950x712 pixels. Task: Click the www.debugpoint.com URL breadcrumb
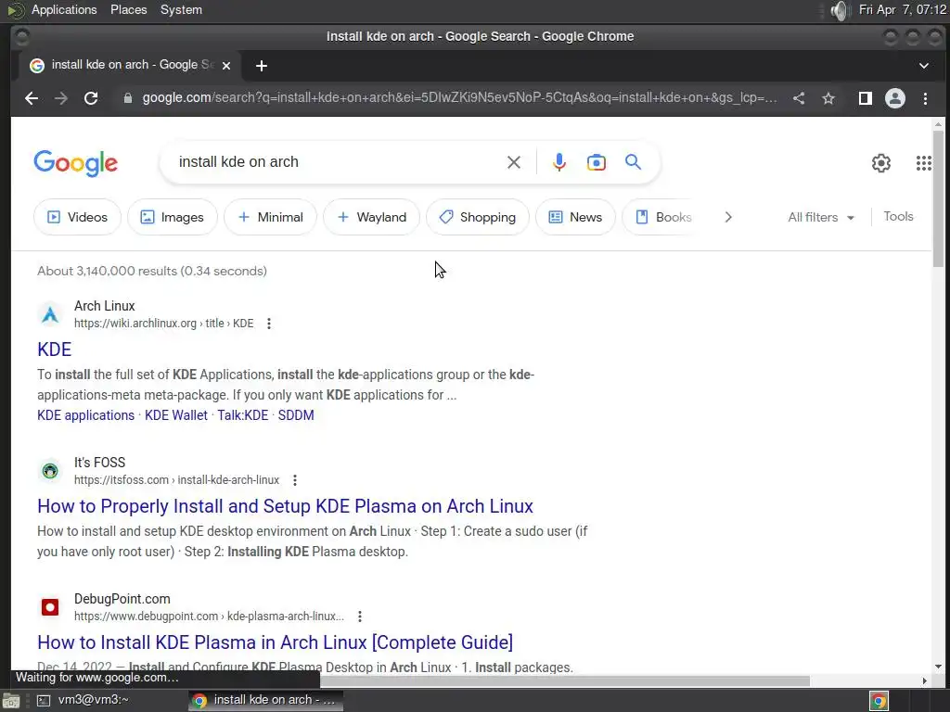click(x=209, y=617)
